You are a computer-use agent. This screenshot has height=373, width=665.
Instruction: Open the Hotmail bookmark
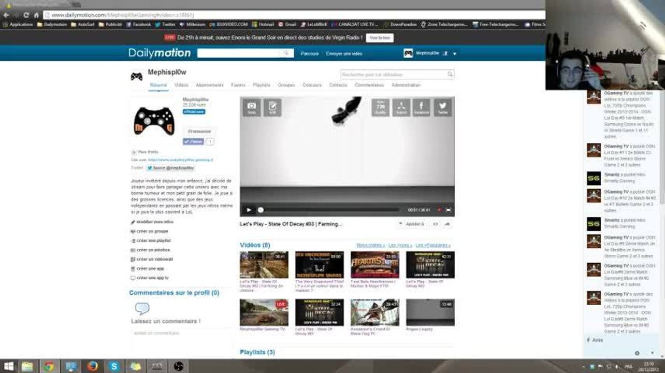263,24
